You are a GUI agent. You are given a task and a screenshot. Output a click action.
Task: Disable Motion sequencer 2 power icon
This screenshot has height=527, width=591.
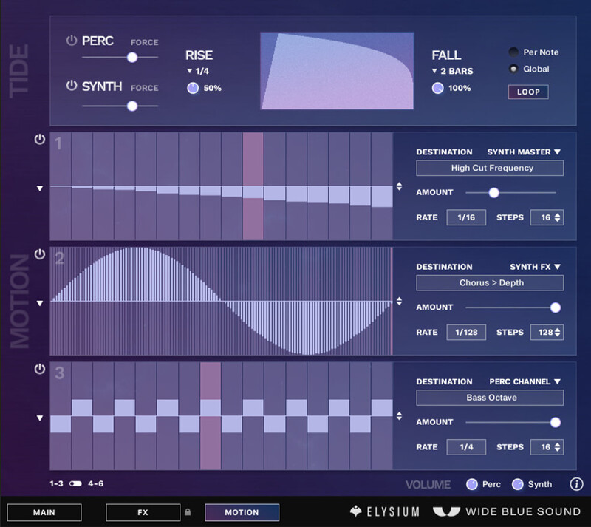40,254
